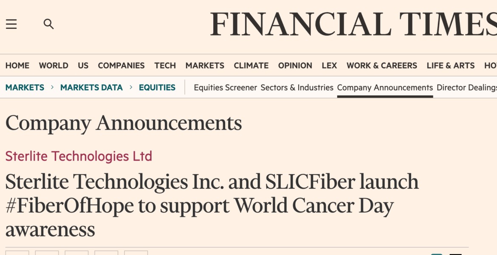
Task: Open the COMPANIES section
Action: [x=121, y=65]
